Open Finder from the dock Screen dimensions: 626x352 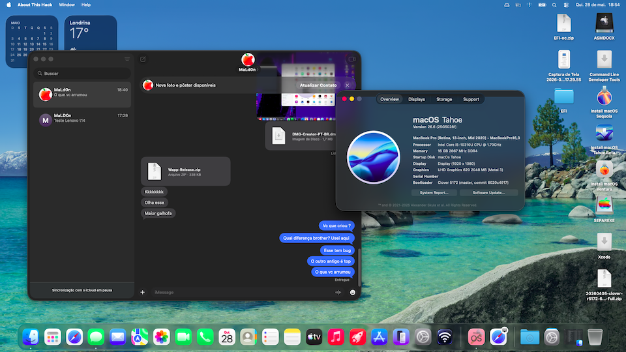point(31,337)
